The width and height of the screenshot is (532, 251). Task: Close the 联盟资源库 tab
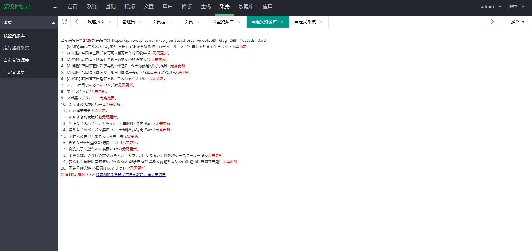[x=239, y=22]
